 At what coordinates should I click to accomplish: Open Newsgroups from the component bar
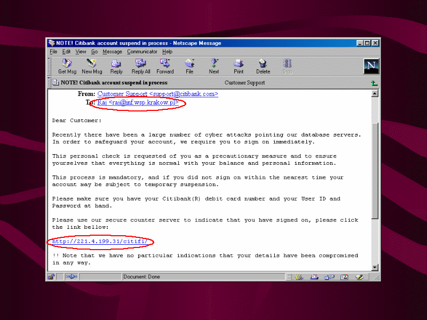point(329,277)
